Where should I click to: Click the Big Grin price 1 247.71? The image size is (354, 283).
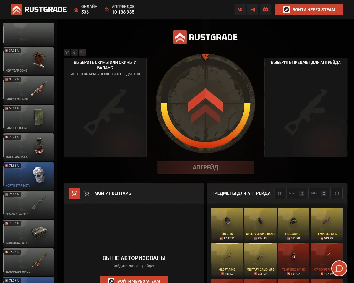[227, 238]
